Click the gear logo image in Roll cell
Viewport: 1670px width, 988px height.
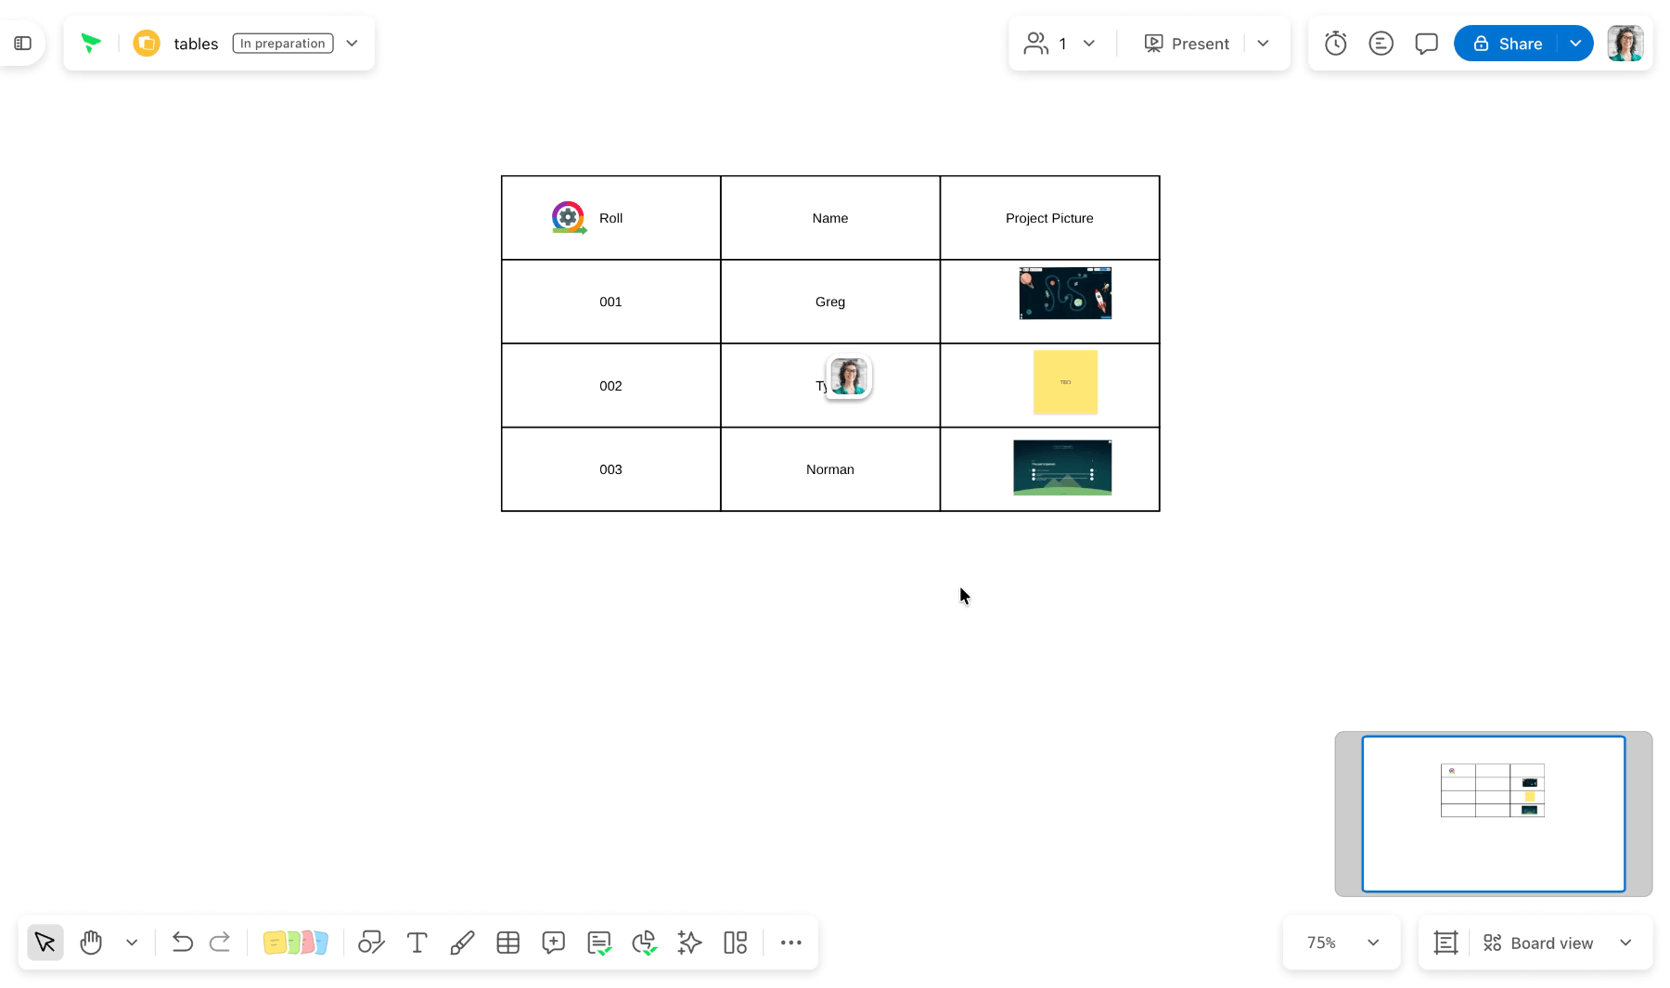(x=569, y=218)
